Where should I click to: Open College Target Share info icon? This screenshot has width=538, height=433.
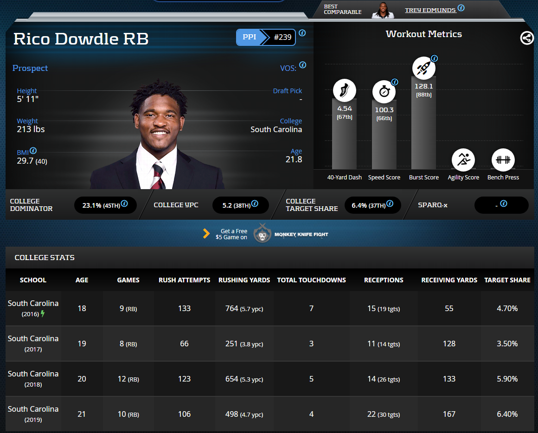(x=390, y=204)
